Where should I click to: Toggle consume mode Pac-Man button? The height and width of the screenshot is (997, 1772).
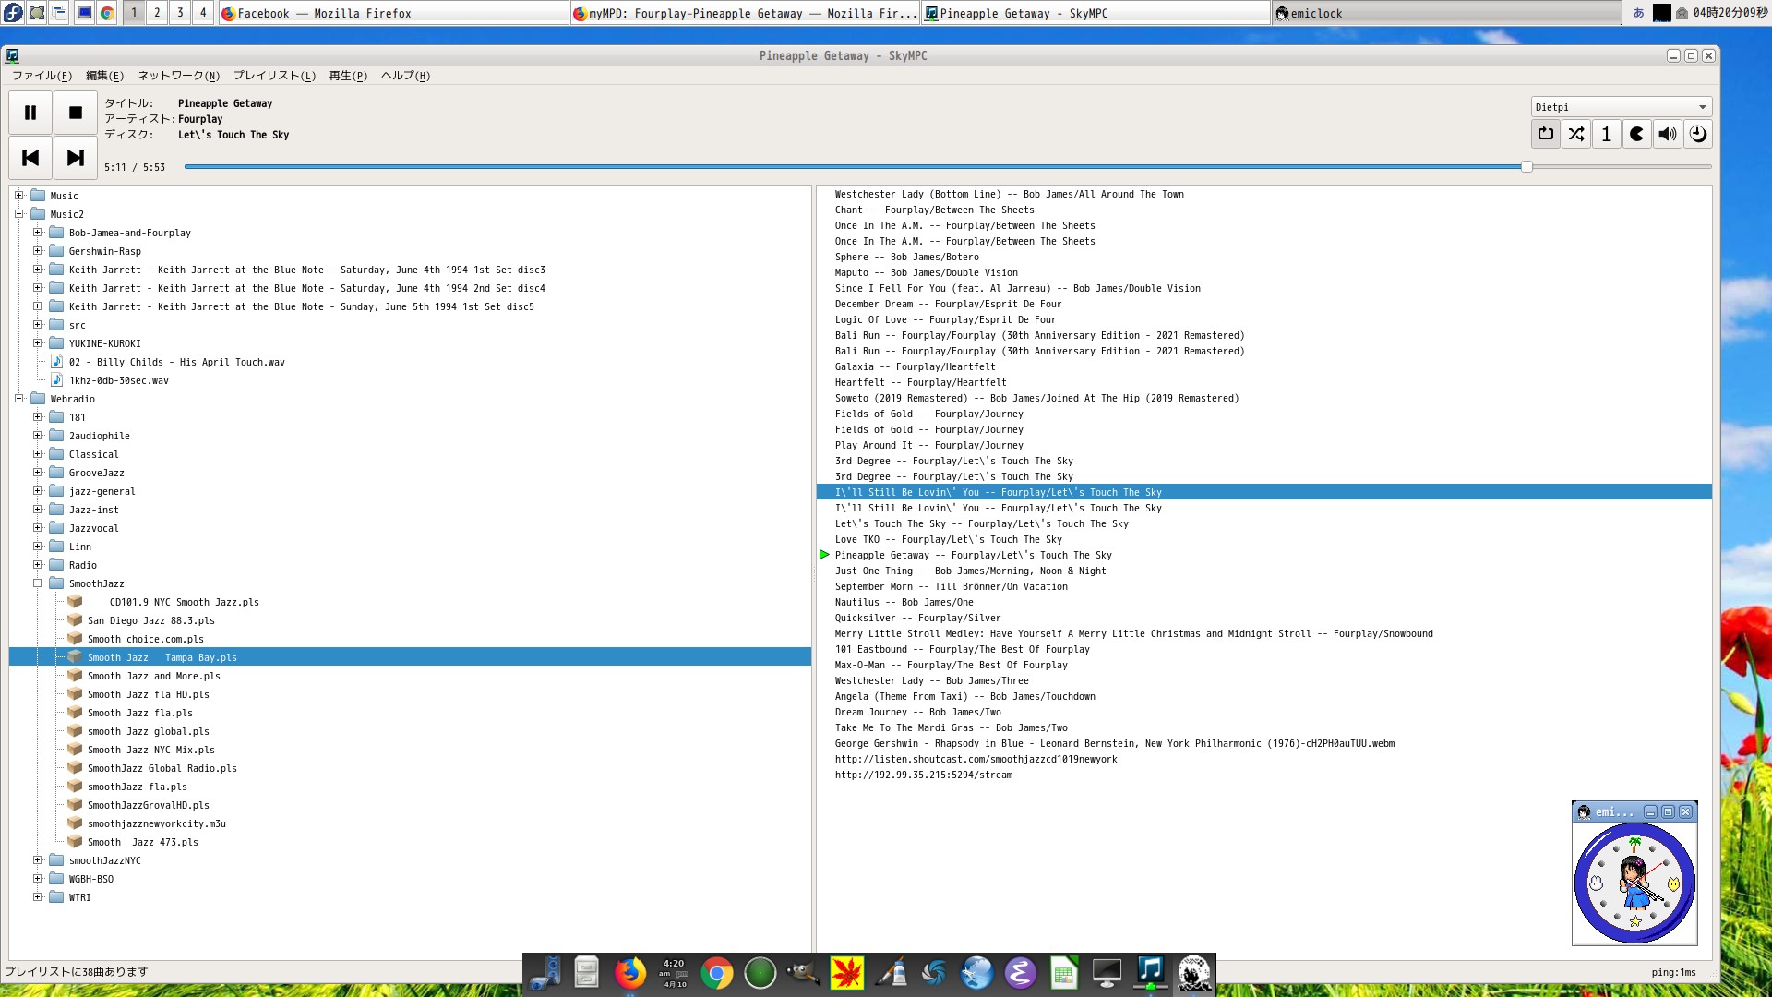[1636, 134]
